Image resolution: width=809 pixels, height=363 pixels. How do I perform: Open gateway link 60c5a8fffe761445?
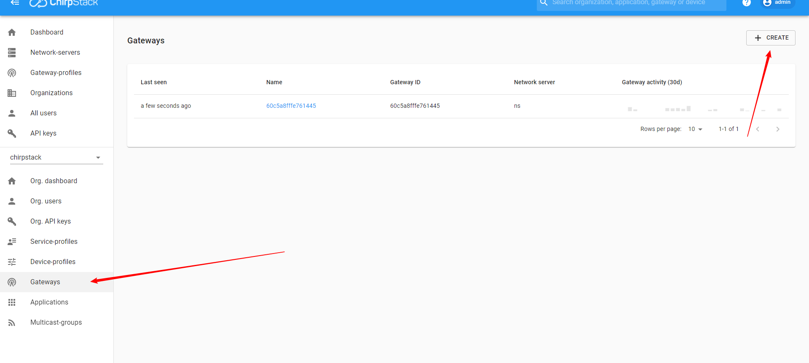[x=291, y=106]
